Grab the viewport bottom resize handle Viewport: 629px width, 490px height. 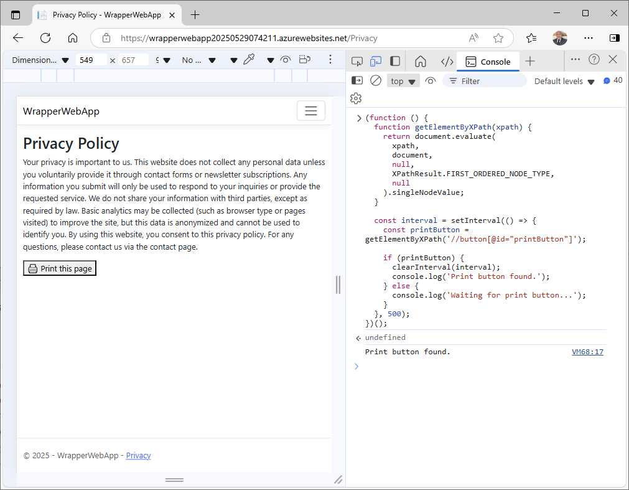(x=174, y=480)
